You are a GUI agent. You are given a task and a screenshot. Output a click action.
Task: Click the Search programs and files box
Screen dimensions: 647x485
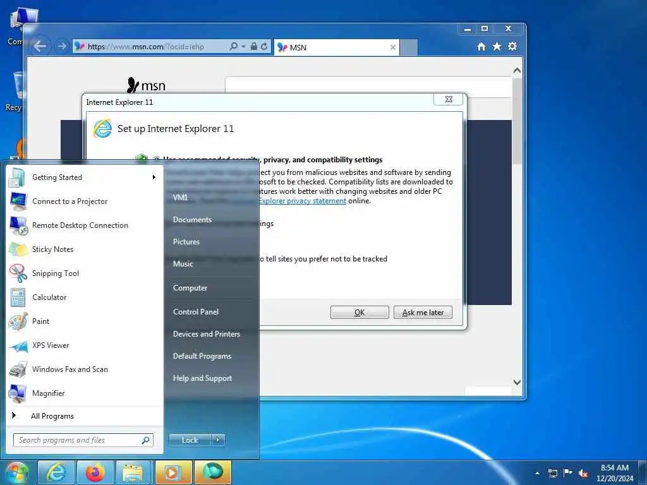[x=83, y=440]
